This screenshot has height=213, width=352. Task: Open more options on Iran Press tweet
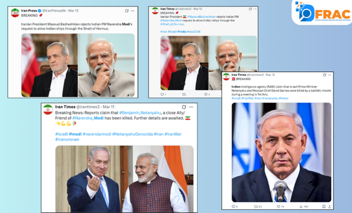click(x=133, y=11)
